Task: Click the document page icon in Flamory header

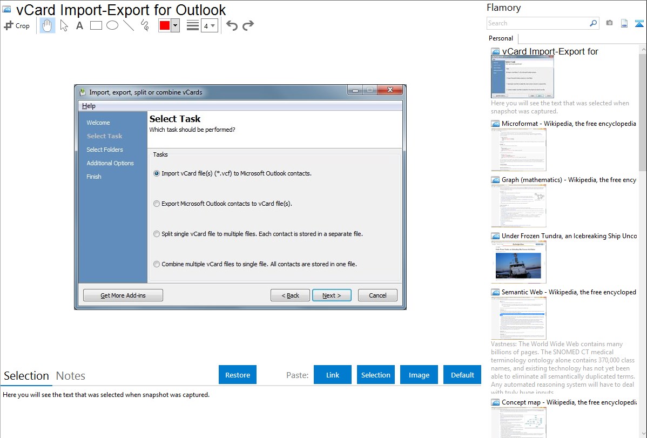Action: coord(624,23)
